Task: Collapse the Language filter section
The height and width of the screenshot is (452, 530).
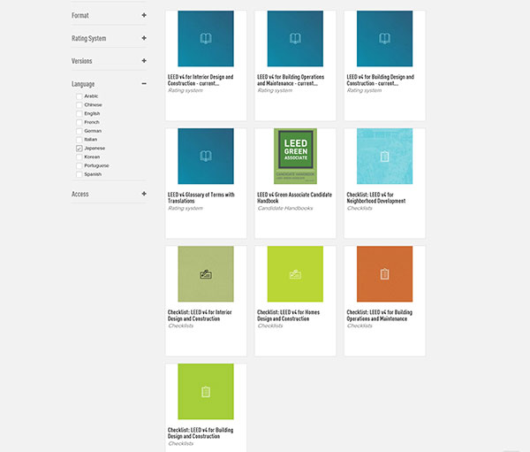Action: pos(144,83)
